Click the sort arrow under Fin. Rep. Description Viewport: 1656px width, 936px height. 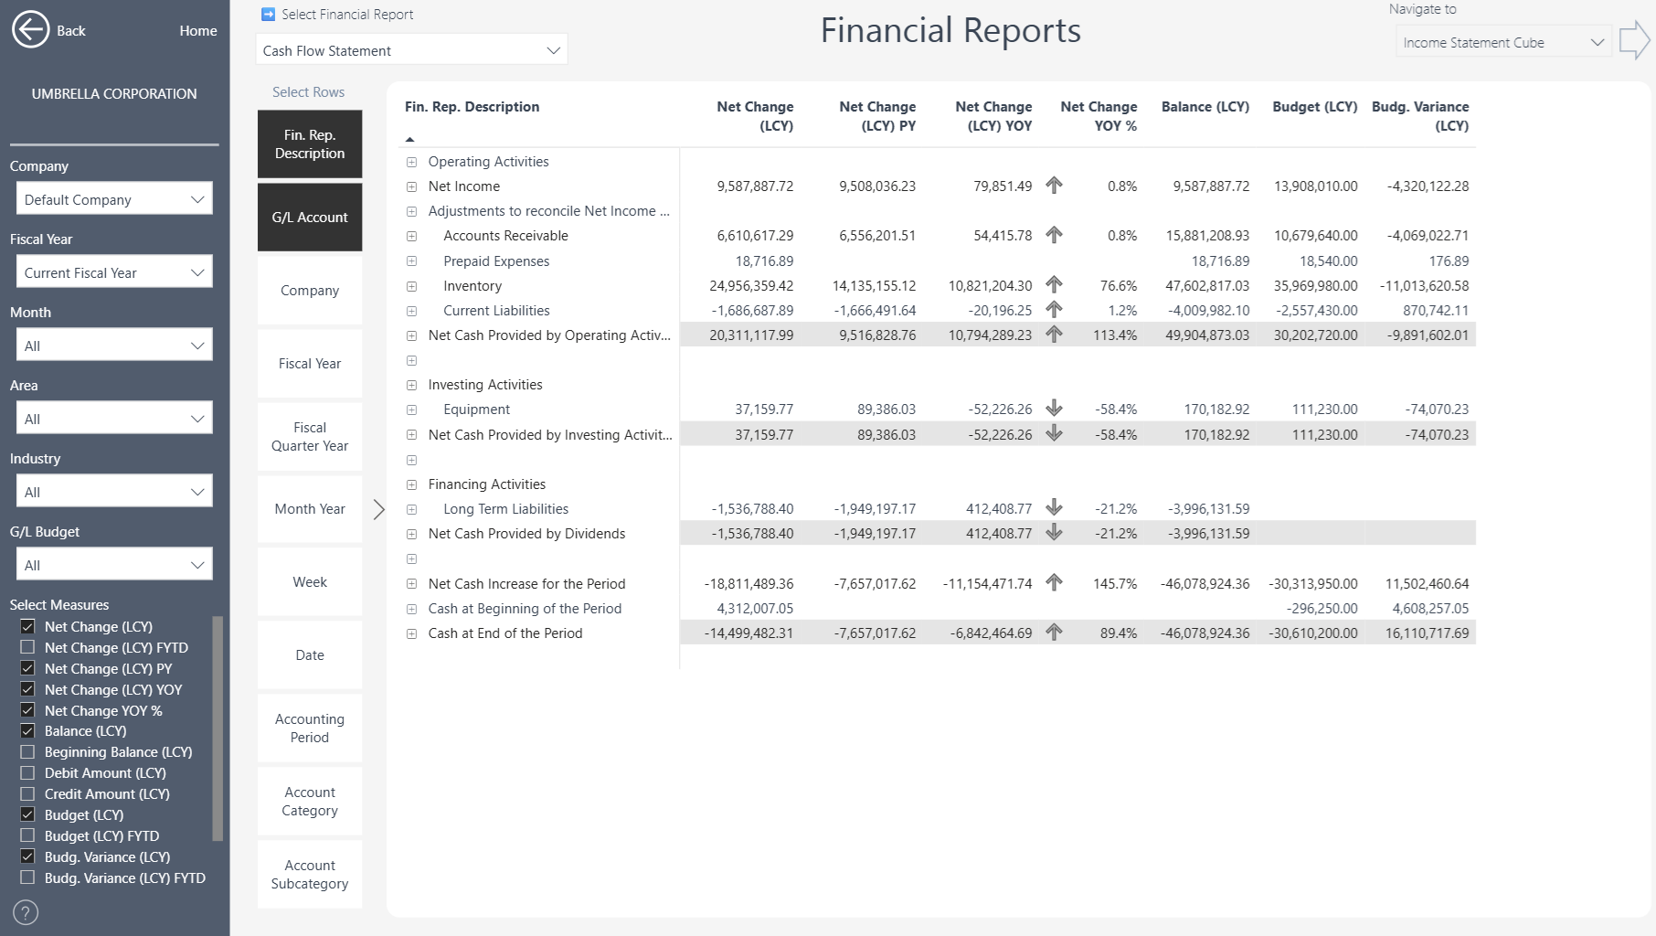coord(410,140)
